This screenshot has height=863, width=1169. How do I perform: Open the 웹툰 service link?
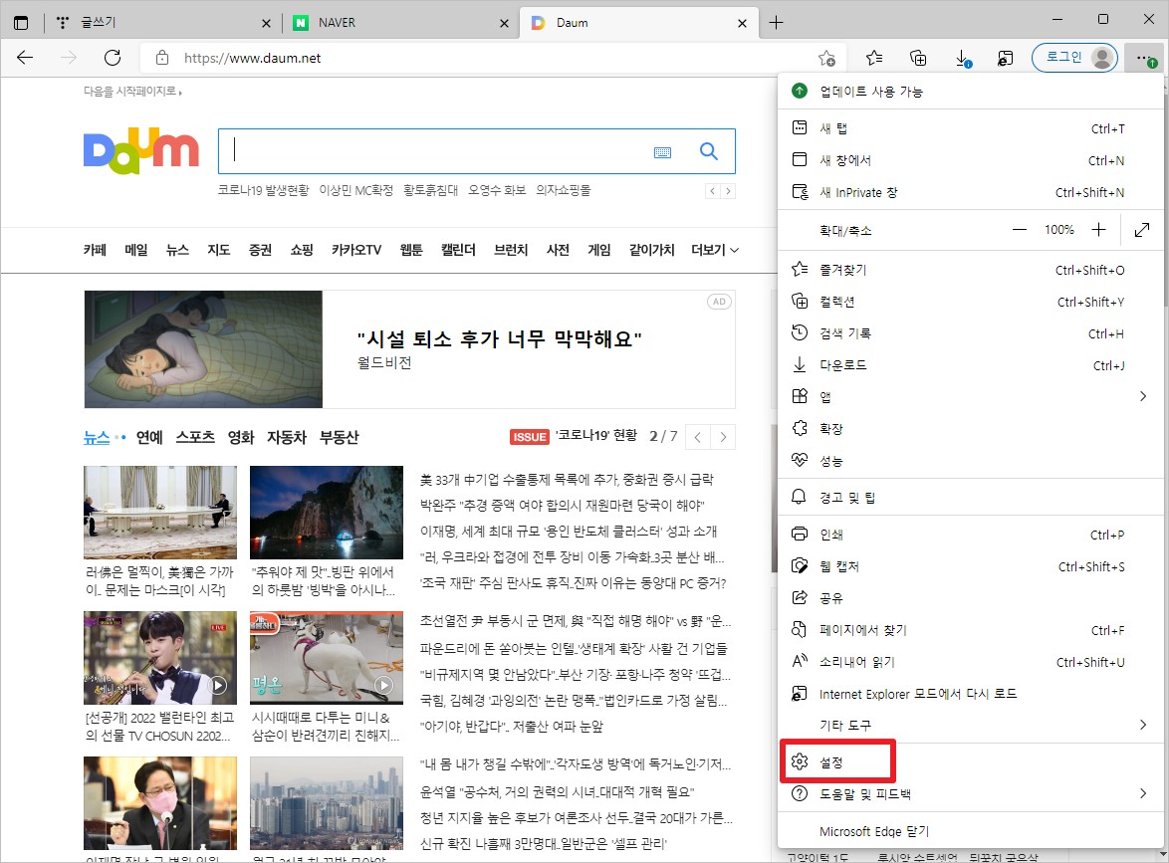(411, 250)
